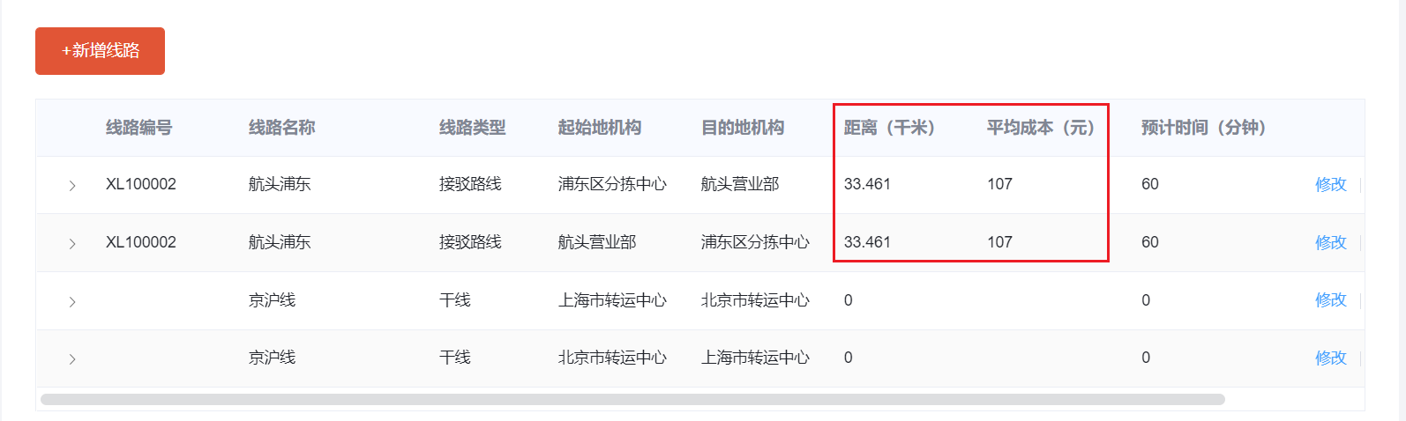Click the 线路类型 column header
The image size is (1406, 421).
pos(472,128)
